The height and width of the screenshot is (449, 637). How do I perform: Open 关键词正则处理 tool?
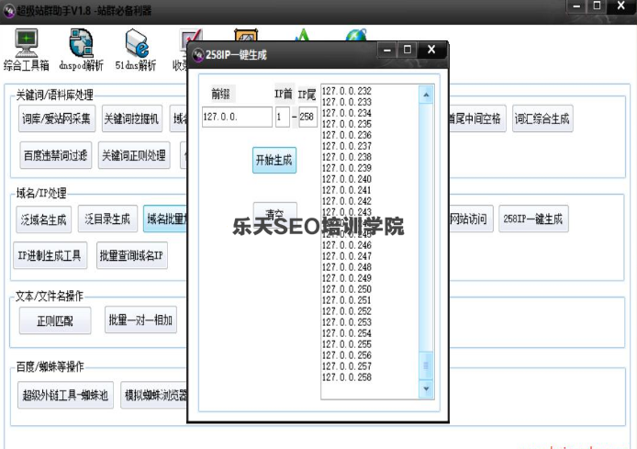pos(134,155)
